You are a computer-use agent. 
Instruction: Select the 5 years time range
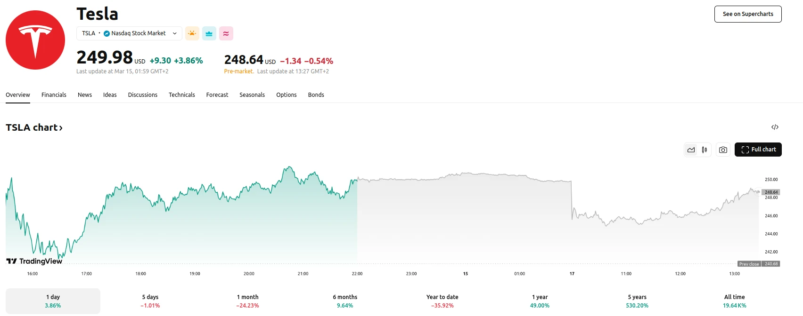point(637,301)
